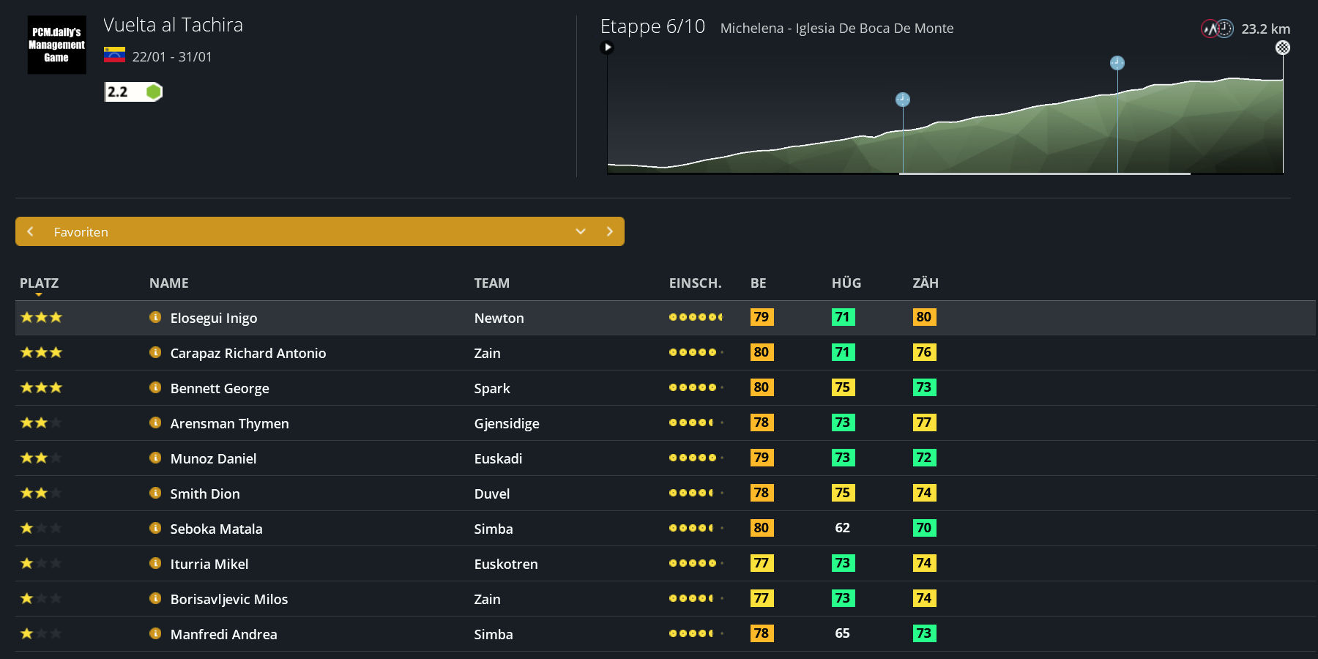Open rider Carapaz Richard Antonio
Screen dimensions: 1318x659
tap(248, 353)
